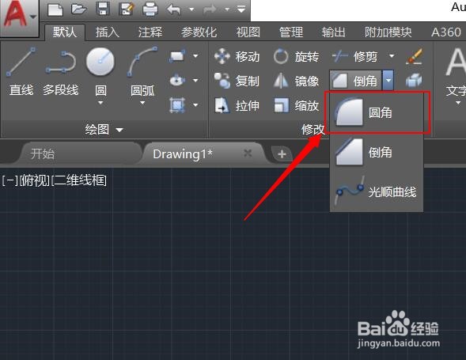The width and height of the screenshot is (466, 360).
Task: Click the 倒角 chamfer split button
Action: click(x=355, y=80)
